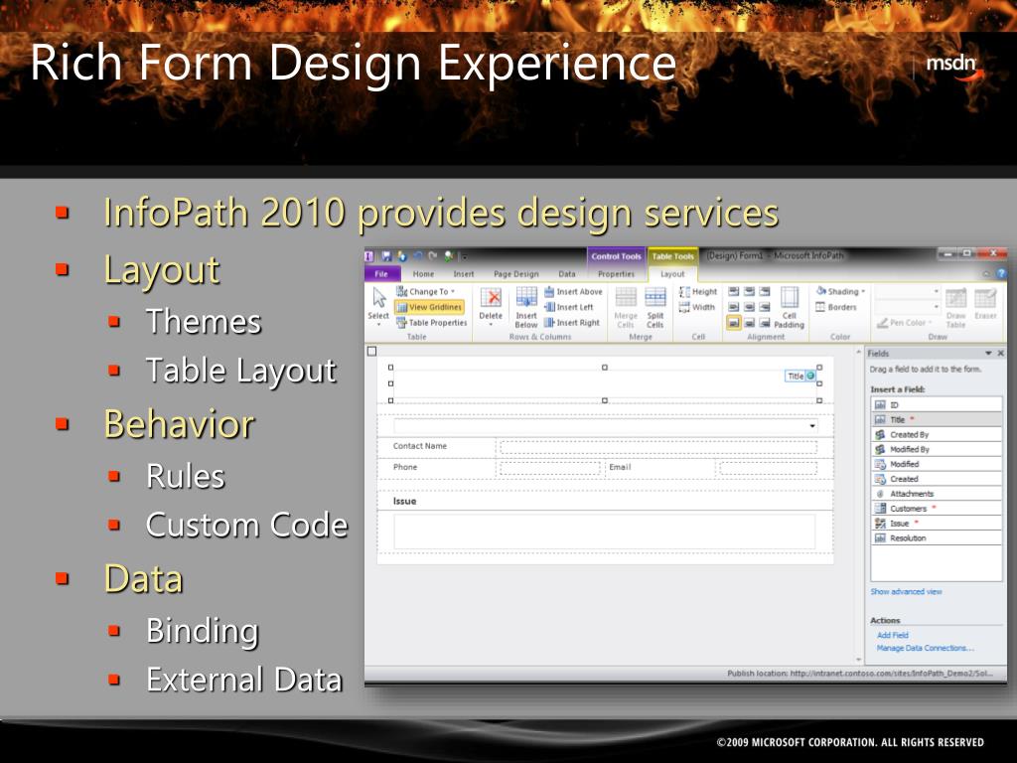This screenshot has height=763, width=1017.
Task: Click the Height field in Cell group
Action: click(698, 292)
